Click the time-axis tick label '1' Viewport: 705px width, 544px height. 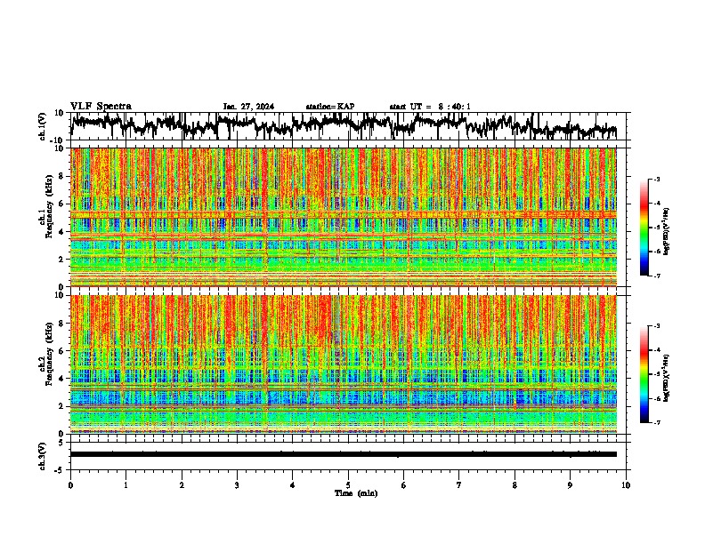click(x=126, y=485)
